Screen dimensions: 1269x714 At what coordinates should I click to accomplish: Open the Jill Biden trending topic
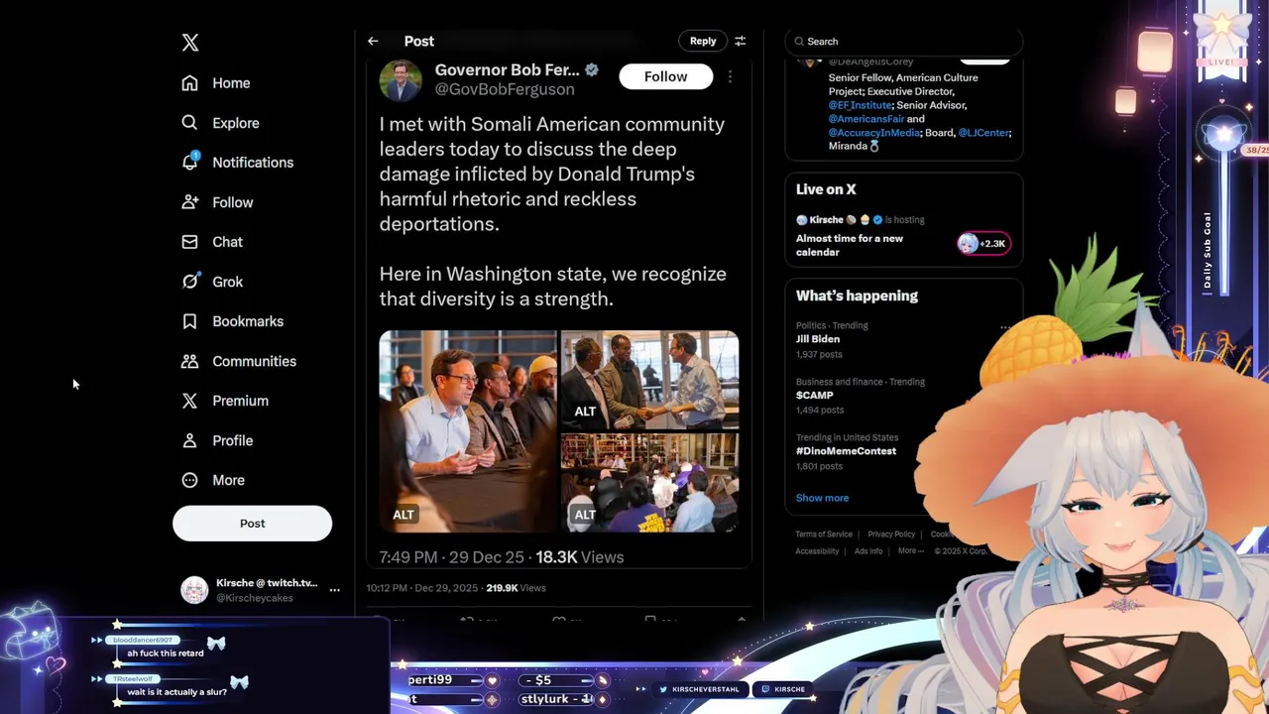point(818,339)
